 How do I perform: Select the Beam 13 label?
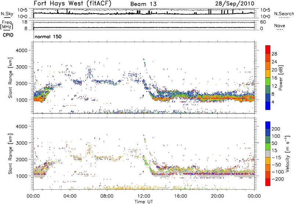point(143,4)
